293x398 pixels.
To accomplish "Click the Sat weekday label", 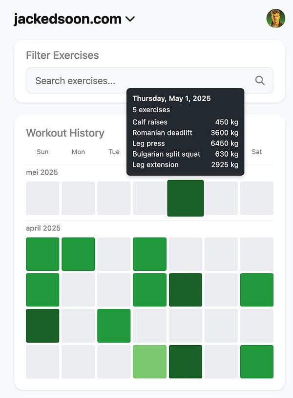I will point(257,152).
